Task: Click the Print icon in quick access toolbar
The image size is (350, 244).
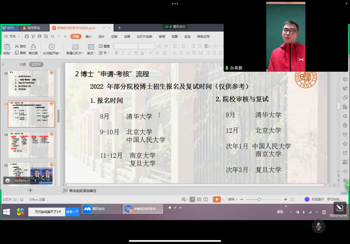Action: pos(39,36)
